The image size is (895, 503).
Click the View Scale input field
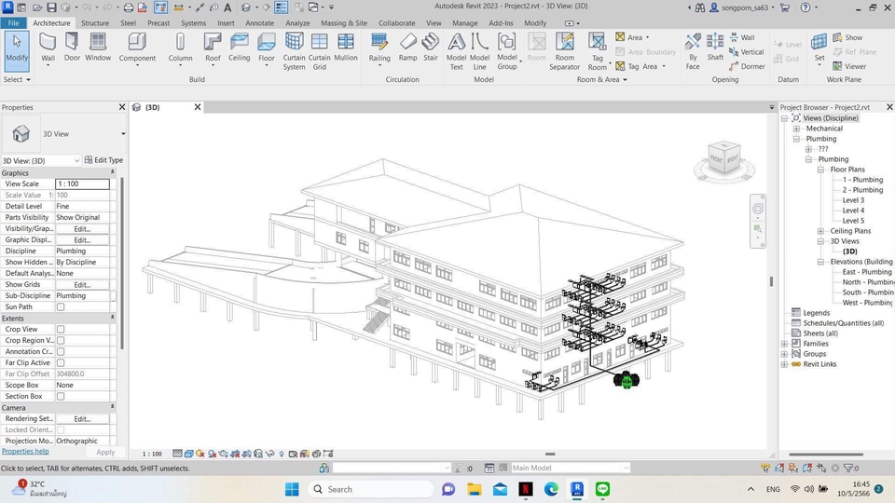82,184
